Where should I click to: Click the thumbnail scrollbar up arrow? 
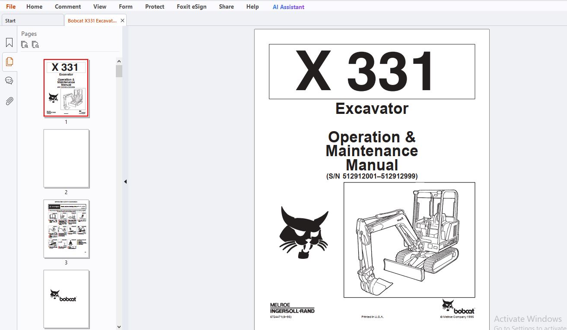pyautogui.click(x=119, y=61)
